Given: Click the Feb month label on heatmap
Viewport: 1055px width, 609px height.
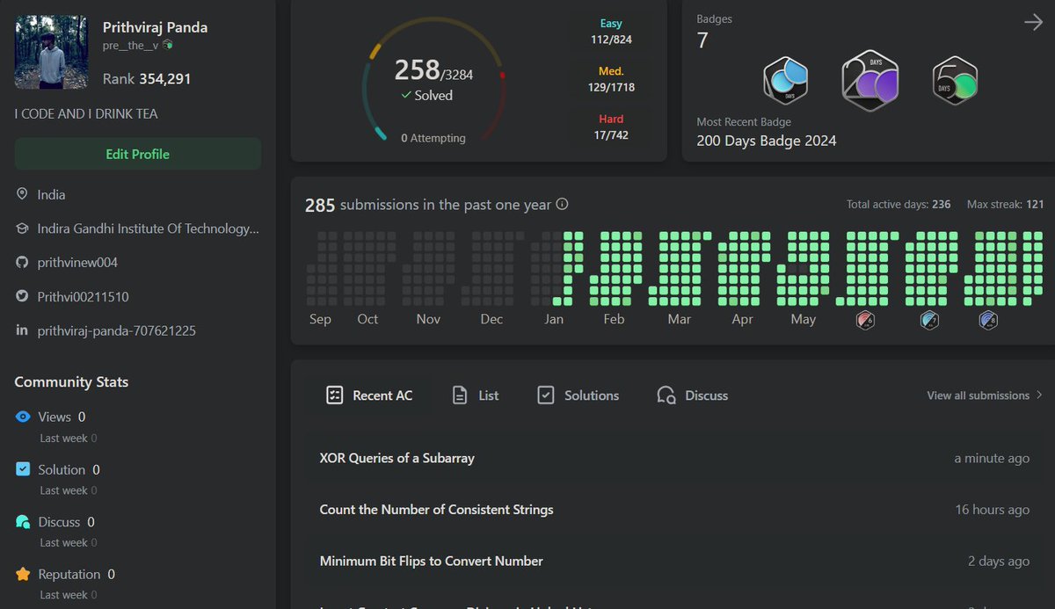Looking at the screenshot, I should [614, 319].
